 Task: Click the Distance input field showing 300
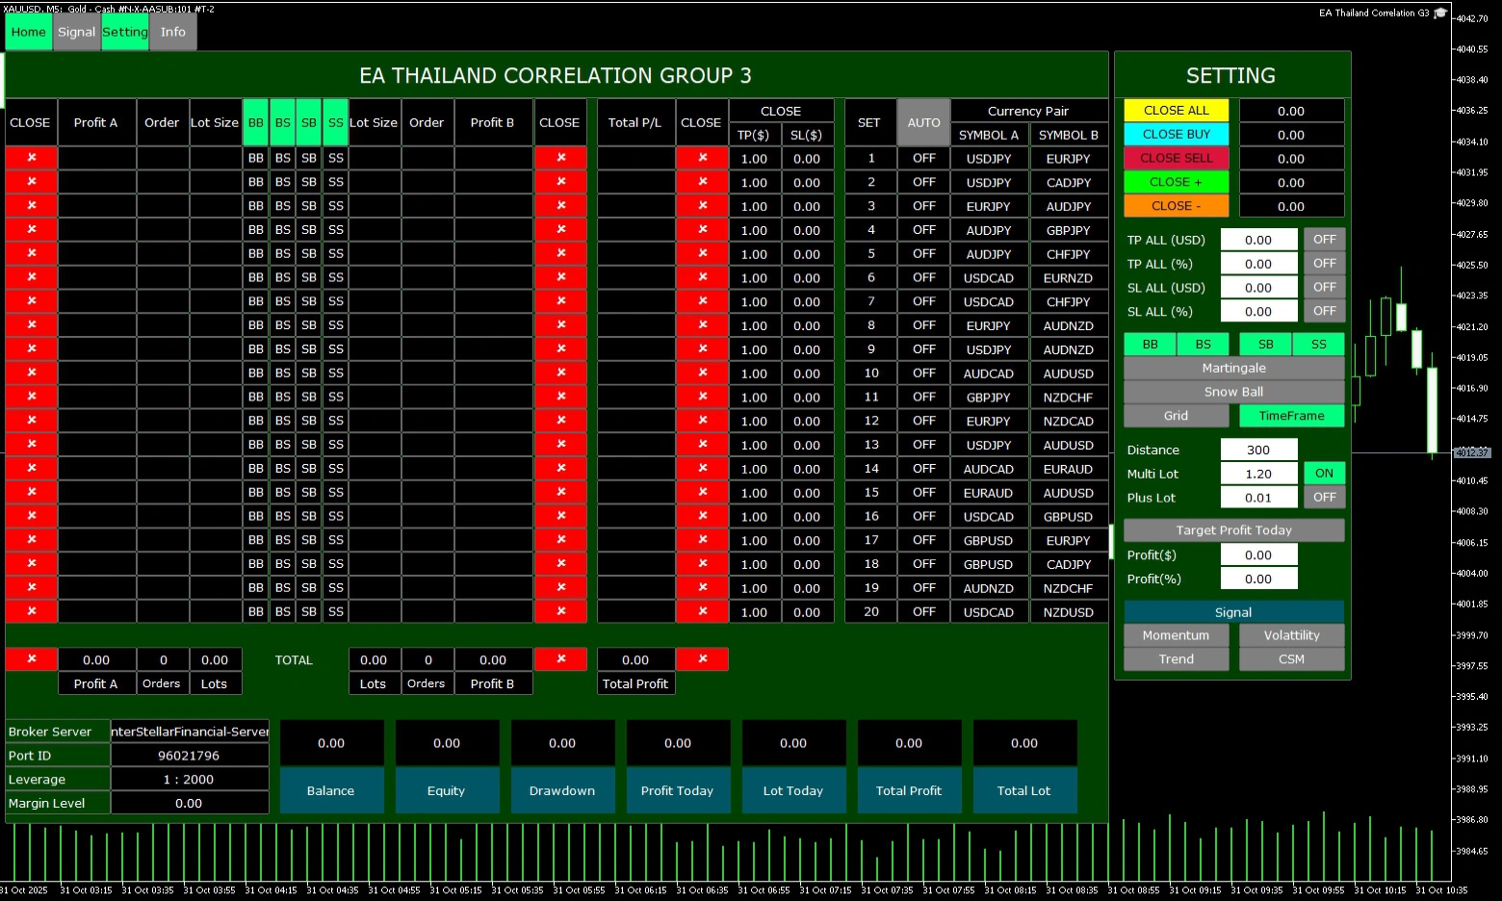[x=1258, y=450]
